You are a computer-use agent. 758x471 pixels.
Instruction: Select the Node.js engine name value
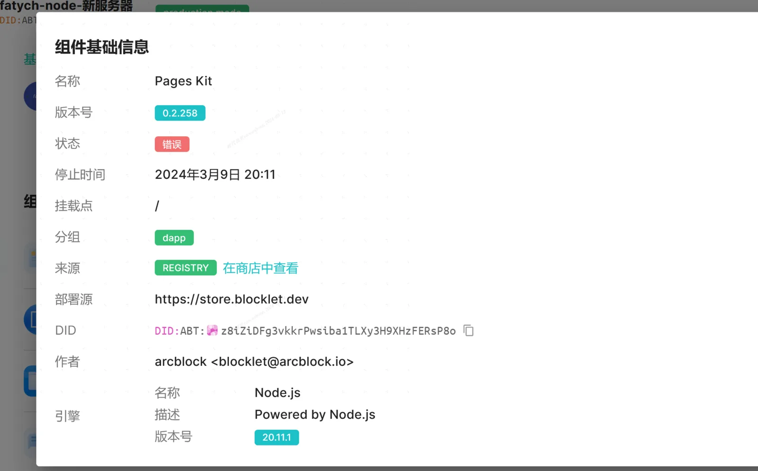tap(278, 393)
